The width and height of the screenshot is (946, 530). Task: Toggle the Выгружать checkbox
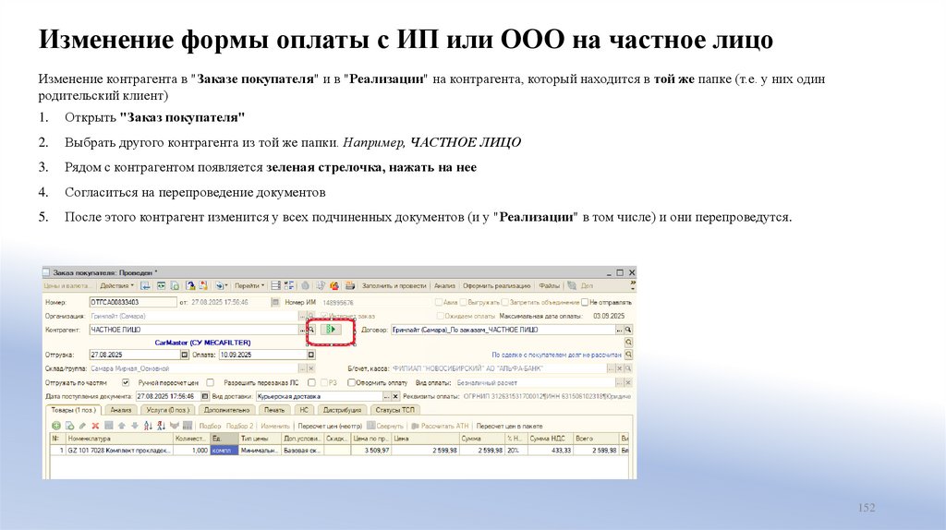(x=464, y=302)
